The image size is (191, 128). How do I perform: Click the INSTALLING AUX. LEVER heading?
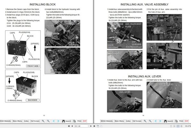tap(145, 76)
